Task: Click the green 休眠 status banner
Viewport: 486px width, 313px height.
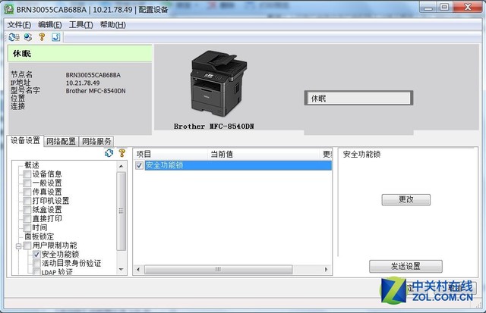Action: pyautogui.click(x=80, y=54)
